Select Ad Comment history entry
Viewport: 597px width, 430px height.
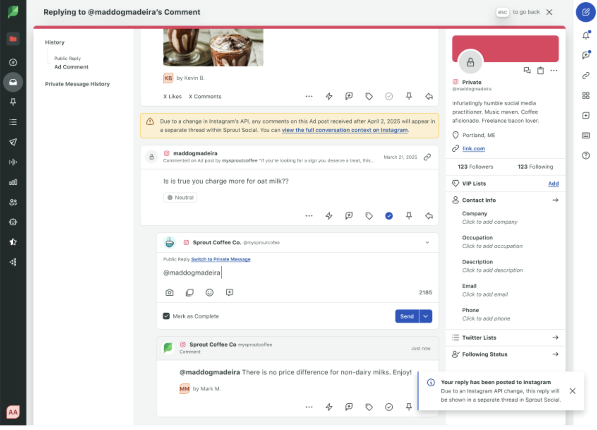point(71,67)
